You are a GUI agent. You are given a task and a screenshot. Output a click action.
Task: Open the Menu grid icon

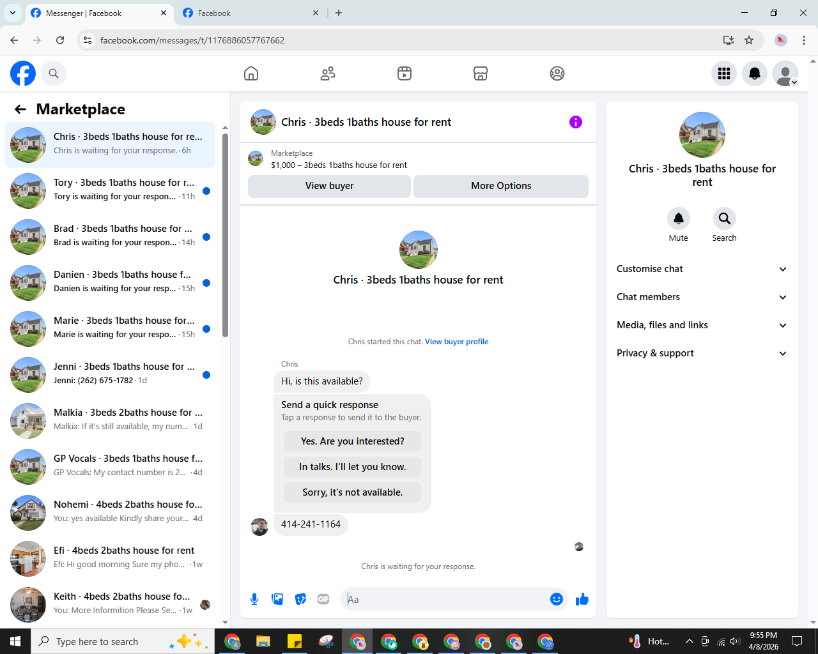click(724, 73)
